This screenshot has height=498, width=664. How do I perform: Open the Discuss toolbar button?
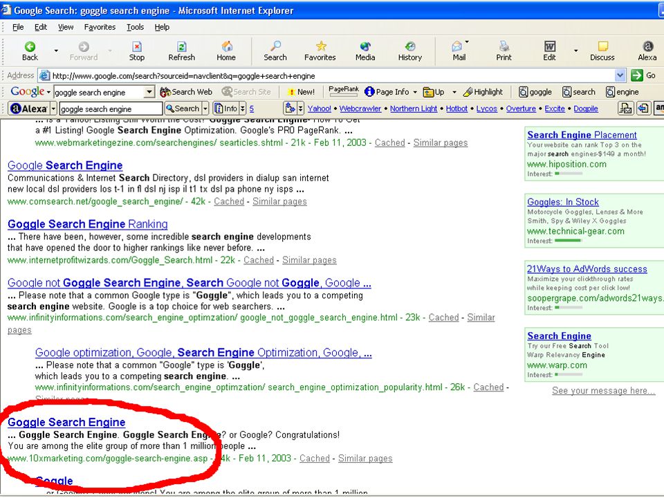(x=602, y=51)
